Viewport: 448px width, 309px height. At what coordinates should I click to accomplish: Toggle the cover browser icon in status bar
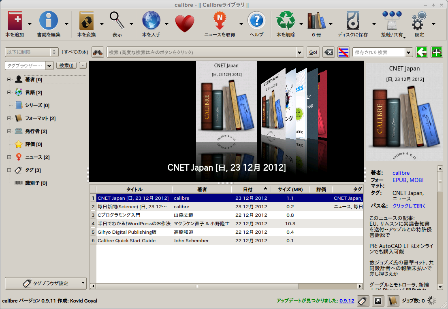coord(378,301)
